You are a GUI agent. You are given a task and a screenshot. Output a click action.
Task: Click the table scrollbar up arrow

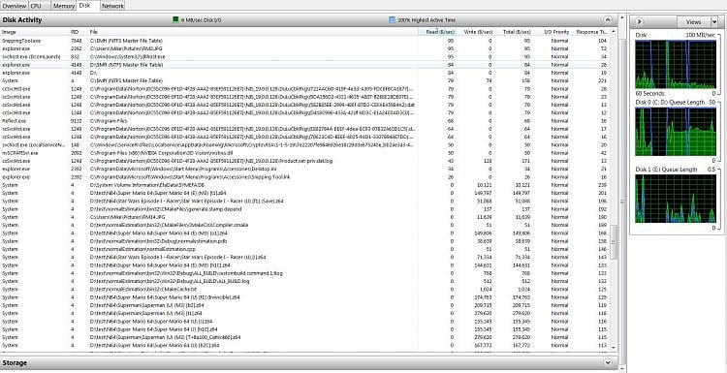click(614, 32)
